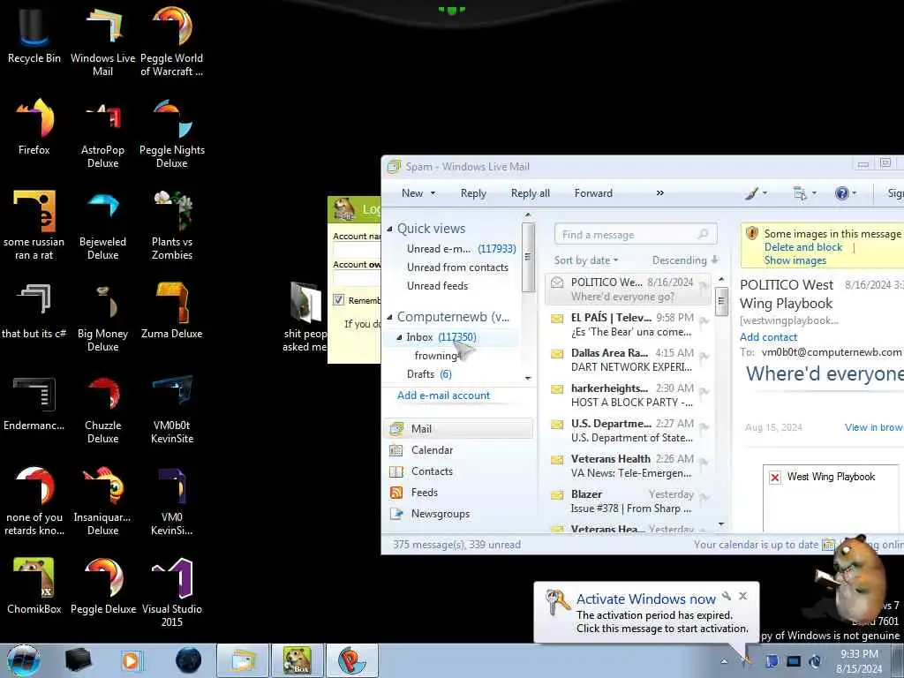Screen dimensions: 904x678
Task: Switch to ChomikBox taskbar button
Action: tap(298, 660)
